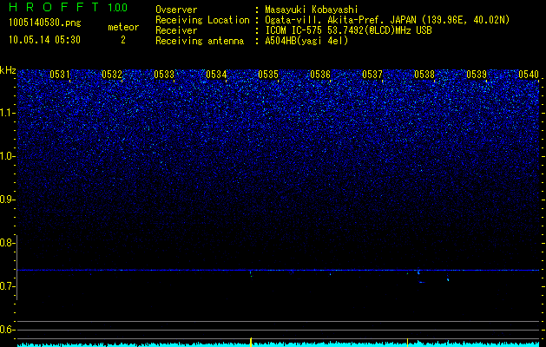Click the Ogata-vill. Akita-Pref. JAPAN location text

click(387, 20)
